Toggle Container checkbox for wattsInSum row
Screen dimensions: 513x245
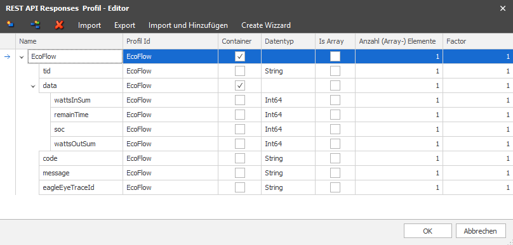point(240,100)
